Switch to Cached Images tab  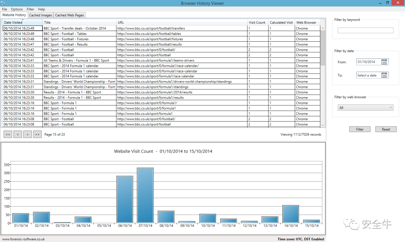point(40,15)
